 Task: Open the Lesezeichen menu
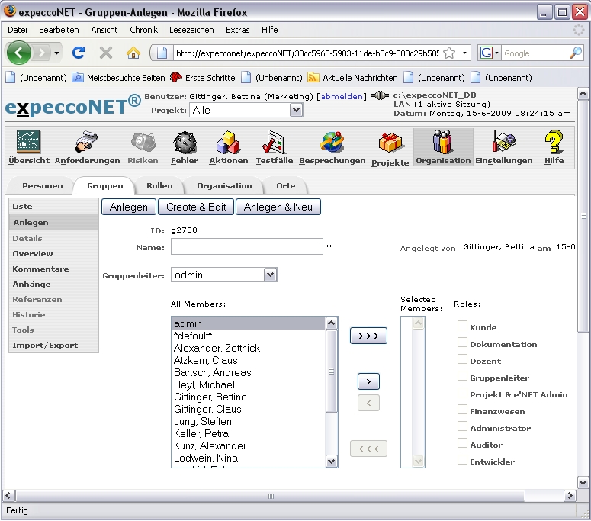tap(191, 30)
